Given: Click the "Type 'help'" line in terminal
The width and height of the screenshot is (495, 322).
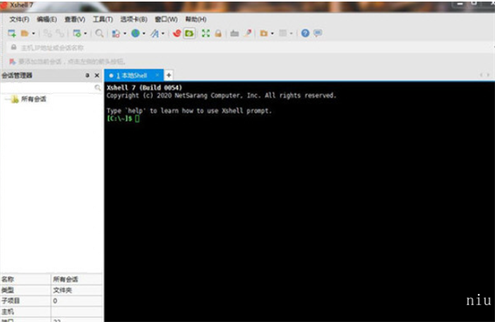Looking at the screenshot, I should click(x=189, y=111).
